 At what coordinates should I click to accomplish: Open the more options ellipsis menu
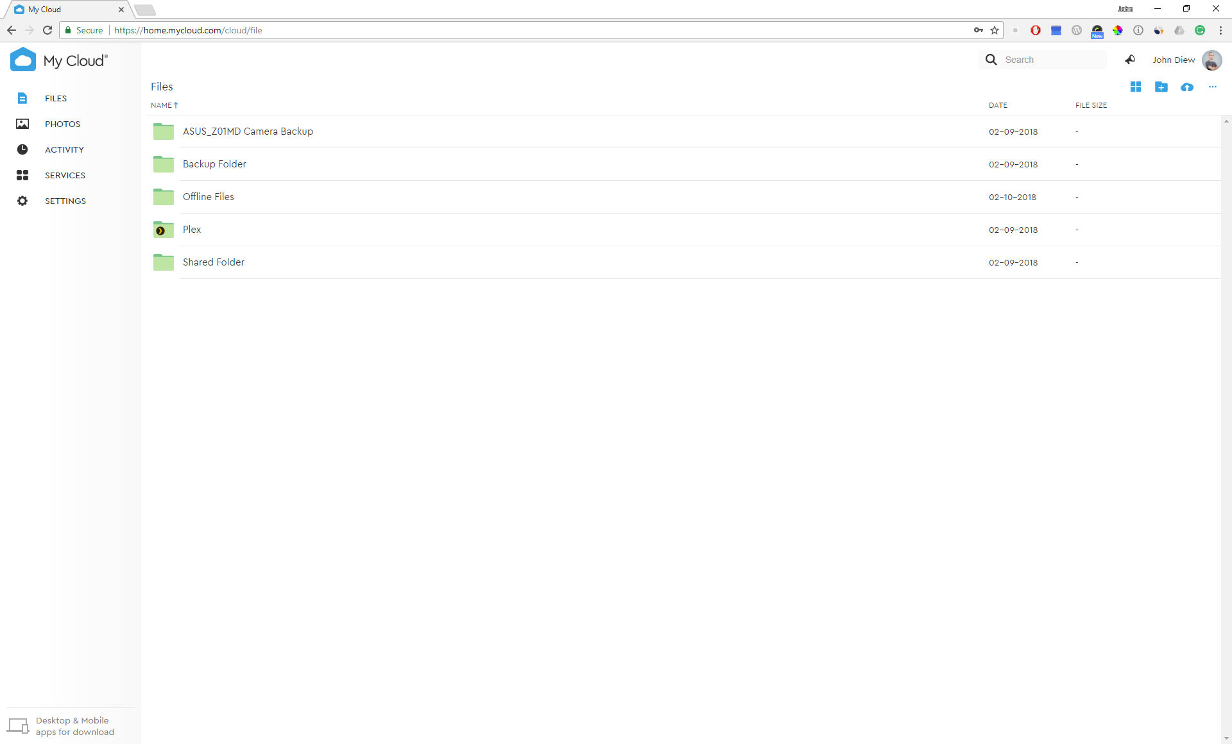point(1213,87)
